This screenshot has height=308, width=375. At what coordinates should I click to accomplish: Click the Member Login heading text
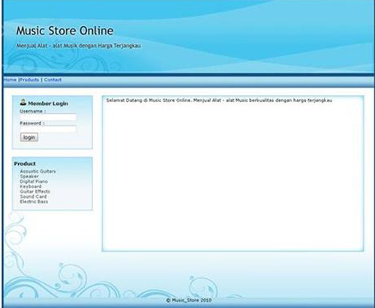[x=48, y=103]
